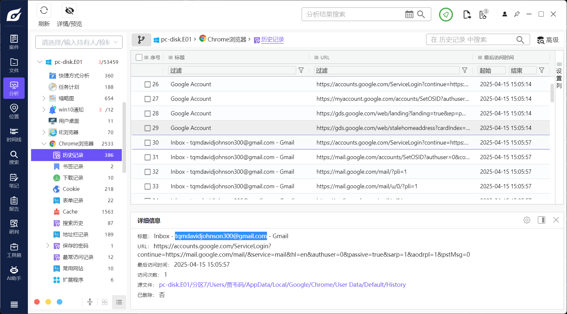
Task: Open the URL column filter funnel
Action: click(x=465, y=70)
